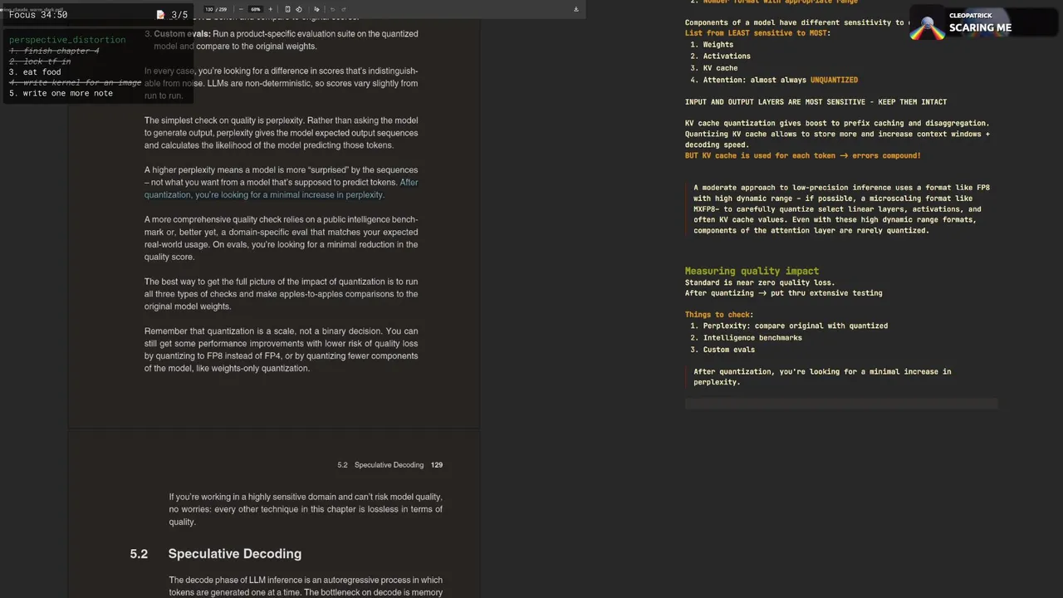Image resolution: width=1063 pixels, height=598 pixels.
Task: Click the page header '5.2 Speculative Decoding 129'
Action: click(x=390, y=465)
